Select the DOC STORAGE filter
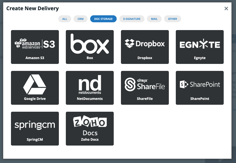The height and width of the screenshot is (163, 236). [103, 19]
